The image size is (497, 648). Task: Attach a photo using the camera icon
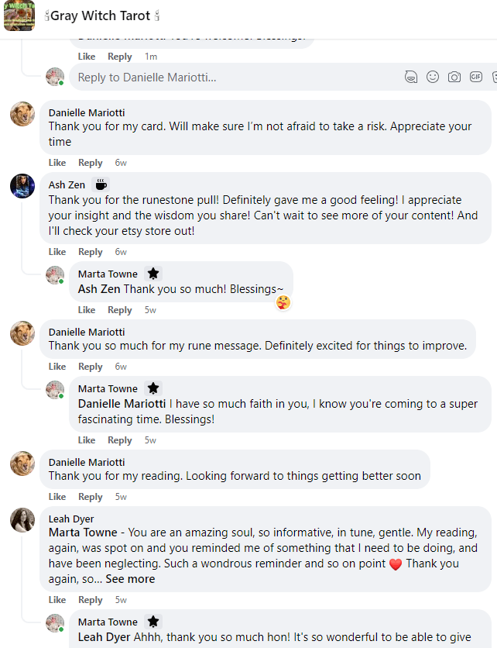coord(454,77)
